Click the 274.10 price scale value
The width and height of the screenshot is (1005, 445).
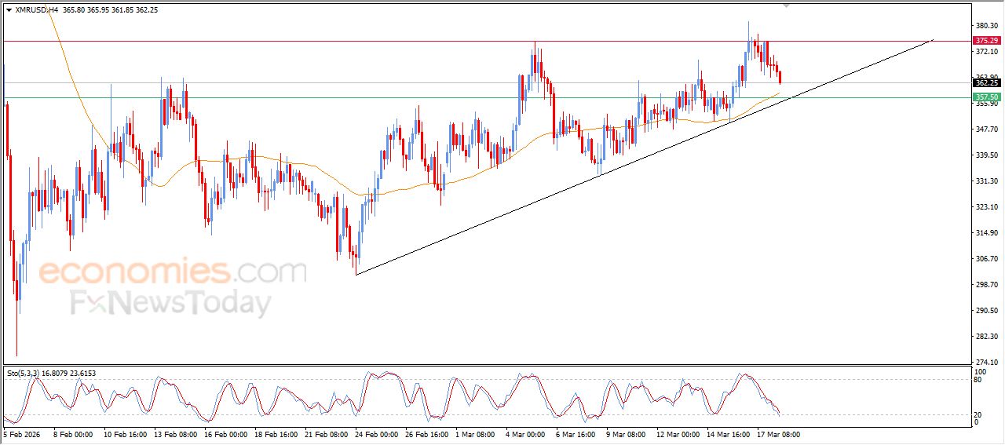click(987, 362)
